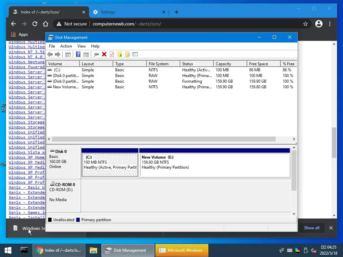The image size is (343, 257).
Task: Click the Forward arrow in Disk Management toolbar
Action: (58, 55)
